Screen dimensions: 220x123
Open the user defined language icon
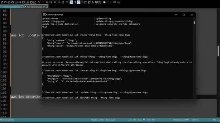point(82,2)
